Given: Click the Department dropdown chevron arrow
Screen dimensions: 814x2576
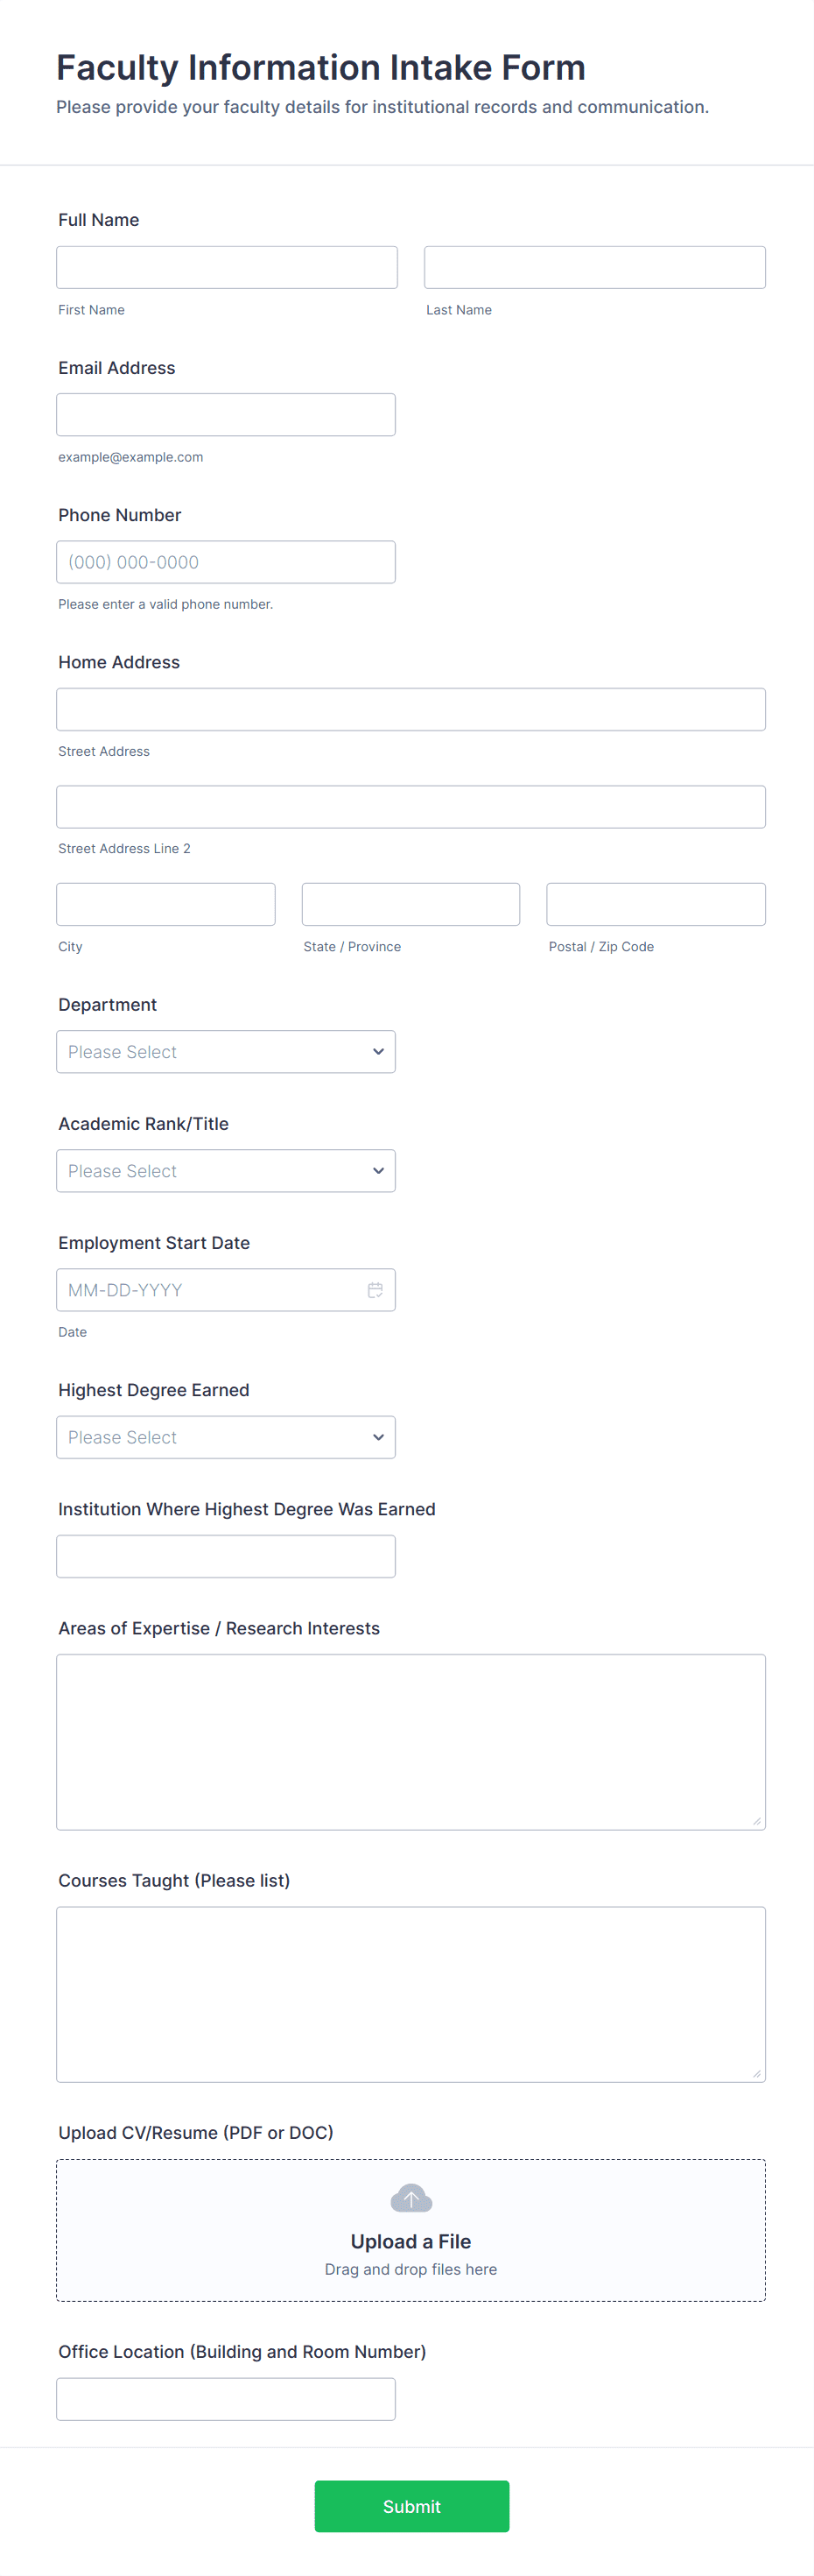Looking at the screenshot, I should click(378, 1052).
